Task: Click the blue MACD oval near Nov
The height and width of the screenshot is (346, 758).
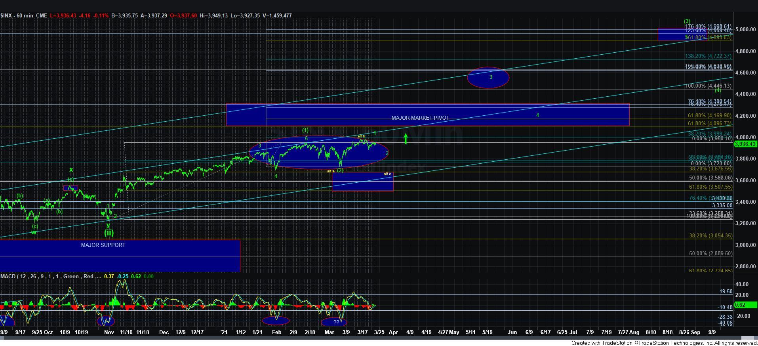Action: tap(106, 321)
